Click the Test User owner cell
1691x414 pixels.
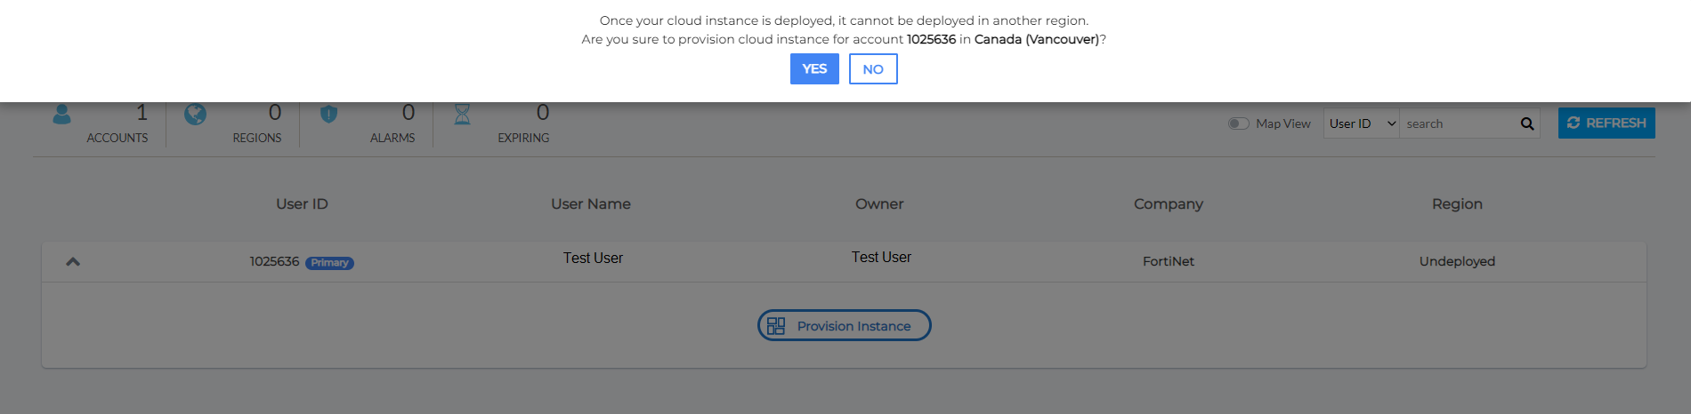coord(881,257)
